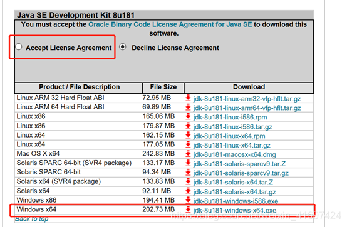The height and width of the screenshot is (227, 347).
Task: Click Solaris x64 (SVR4 package) text
Action: tap(59, 181)
